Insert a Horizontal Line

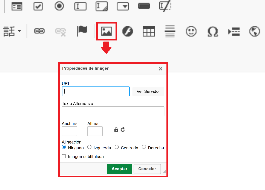(x=170, y=31)
